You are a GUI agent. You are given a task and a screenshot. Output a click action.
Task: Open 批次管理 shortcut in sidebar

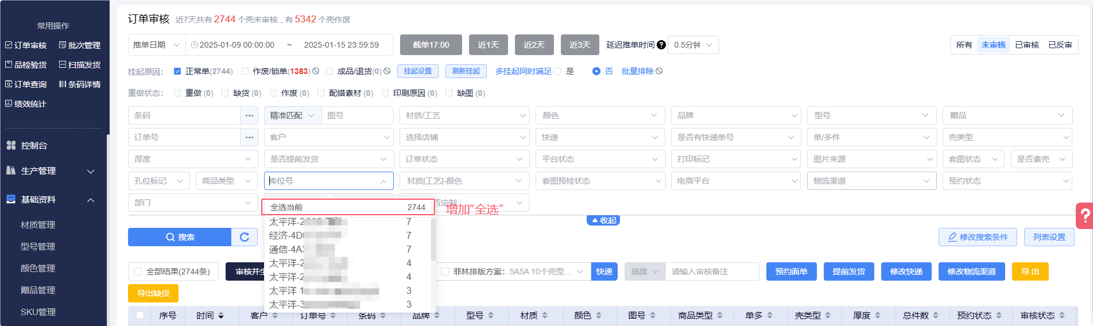pyautogui.click(x=79, y=45)
